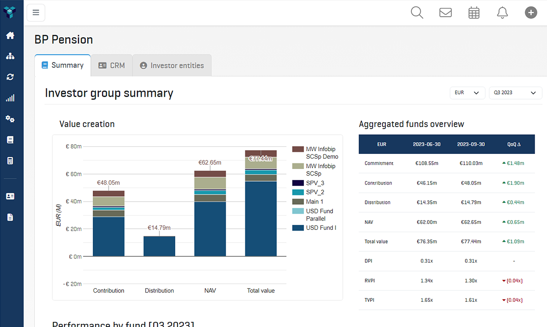
Task: Open the Q3 2023 period dropdown
Action: click(515, 93)
